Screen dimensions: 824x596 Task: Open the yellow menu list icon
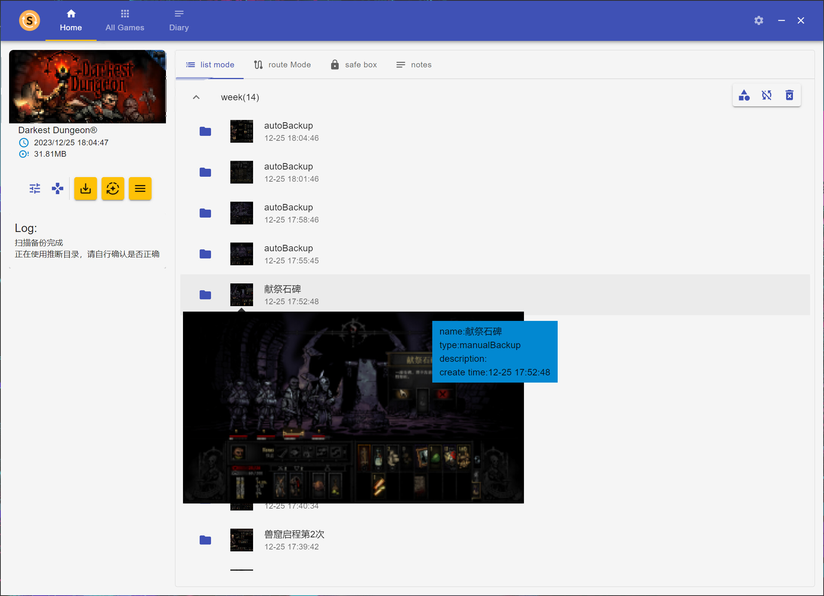pos(140,188)
